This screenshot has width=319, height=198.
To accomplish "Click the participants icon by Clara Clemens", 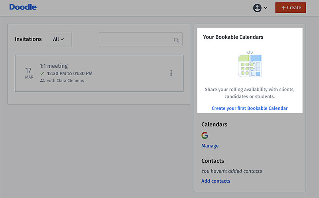I will click(42, 80).
